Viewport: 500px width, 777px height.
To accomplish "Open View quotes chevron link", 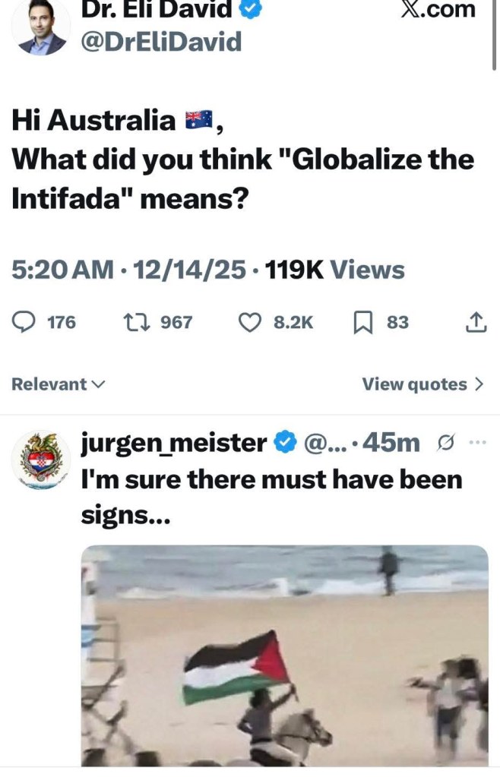I will [422, 384].
